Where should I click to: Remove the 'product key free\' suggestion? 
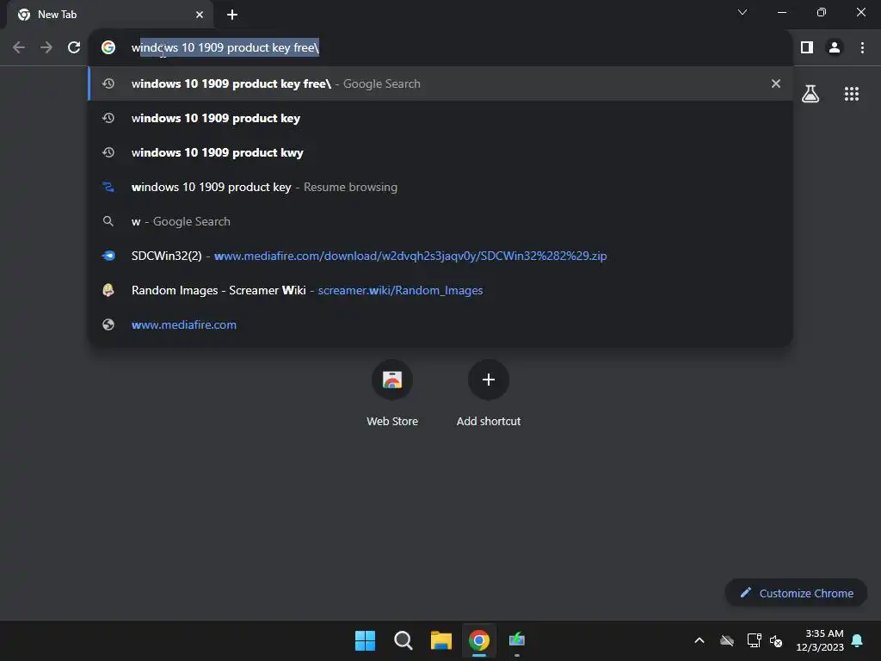coord(776,83)
